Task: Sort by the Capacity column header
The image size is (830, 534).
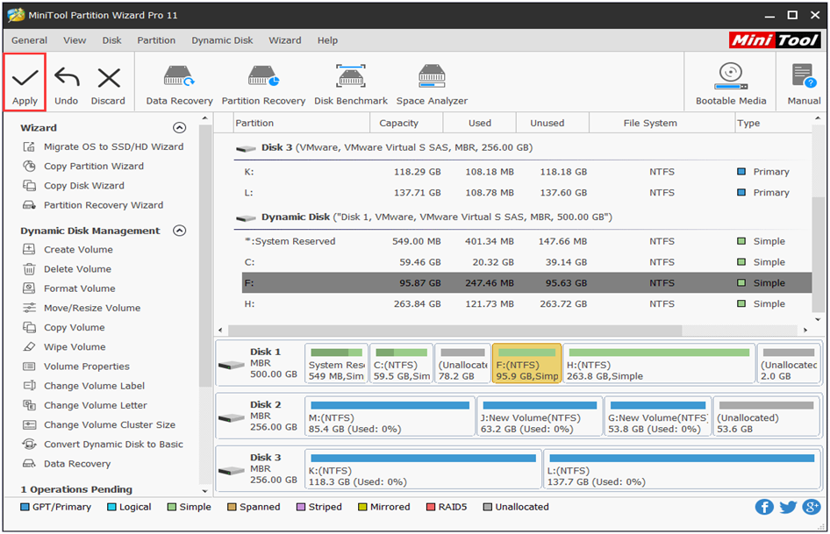Action: [x=406, y=123]
